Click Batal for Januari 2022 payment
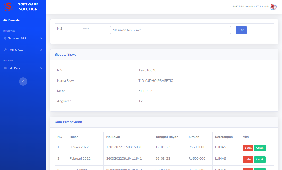The width and height of the screenshot is (282, 170). (248, 148)
